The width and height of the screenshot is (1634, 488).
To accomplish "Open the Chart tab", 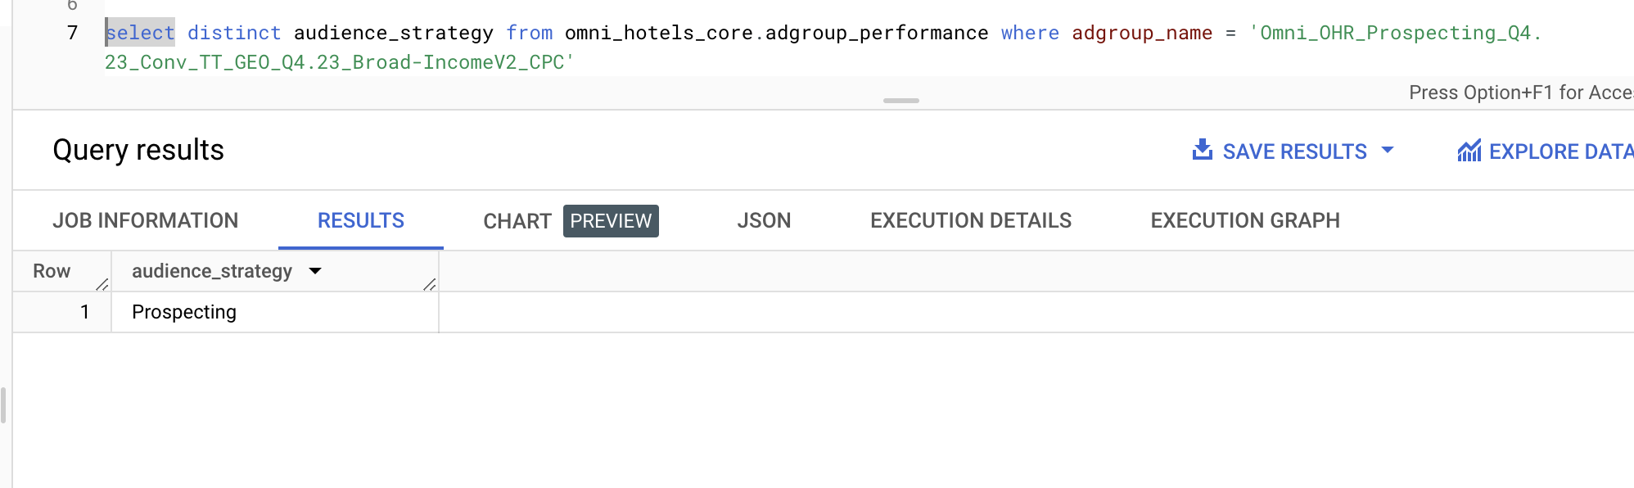I will 517,221.
